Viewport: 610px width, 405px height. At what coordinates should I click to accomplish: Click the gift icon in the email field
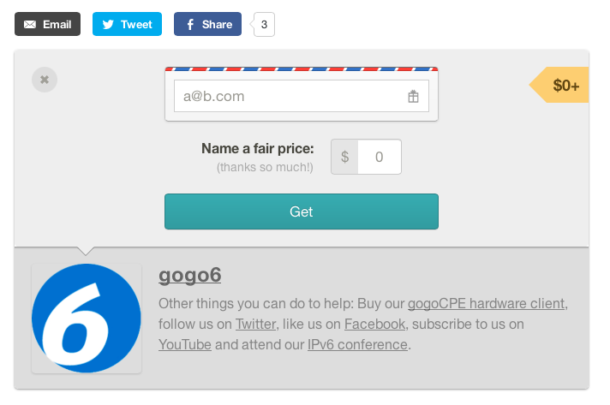(x=413, y=97)
